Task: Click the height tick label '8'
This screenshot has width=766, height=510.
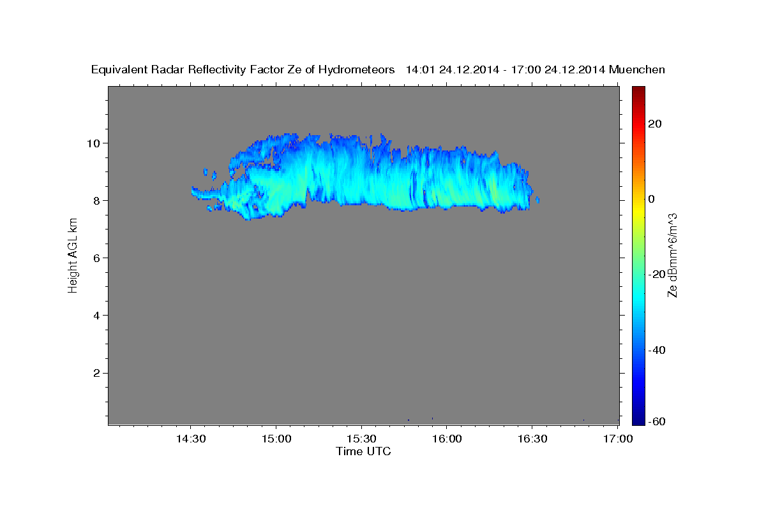Action: [x=96, y=200]
